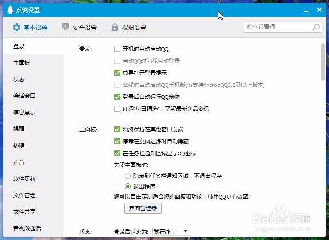Click the gear icon for 基本设置
329x240 pixels.
pos(17,28)
